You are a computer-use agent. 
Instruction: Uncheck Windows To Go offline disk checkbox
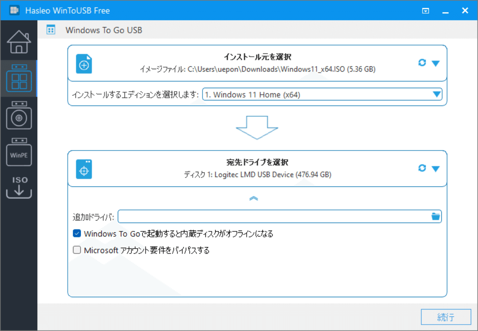[x=76, y=233]
